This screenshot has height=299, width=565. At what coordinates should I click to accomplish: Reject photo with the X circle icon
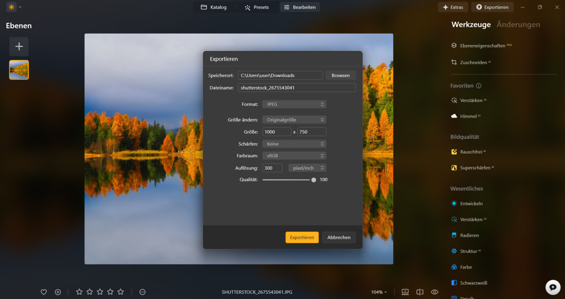pyautogui.click(x=58, y=292)
